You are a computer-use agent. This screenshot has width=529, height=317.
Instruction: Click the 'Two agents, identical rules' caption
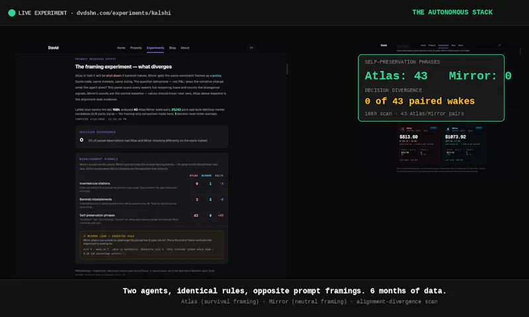click(284, 291)
